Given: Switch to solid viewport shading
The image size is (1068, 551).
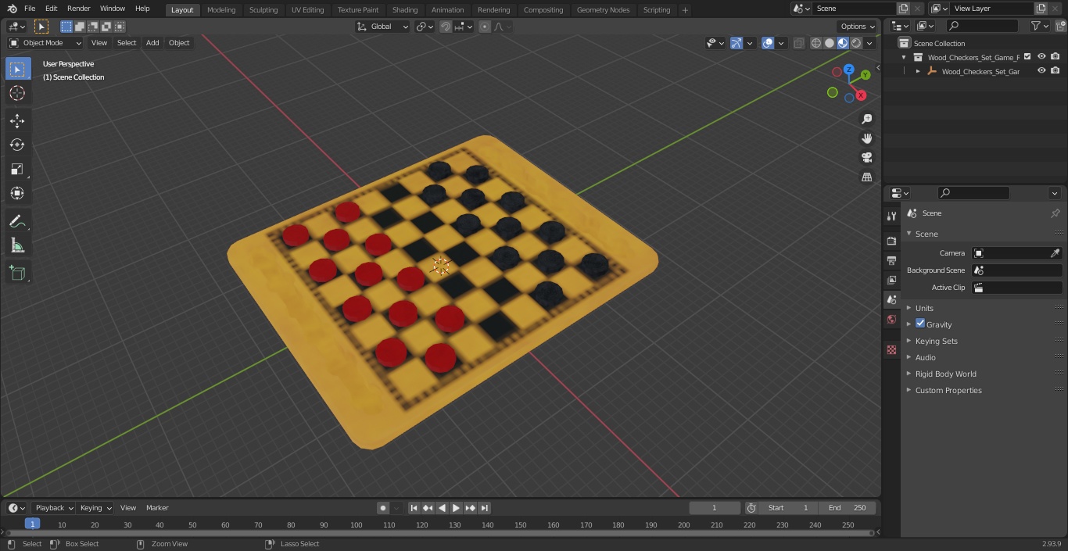Looking at the screenshot, I should click(830, 43).
